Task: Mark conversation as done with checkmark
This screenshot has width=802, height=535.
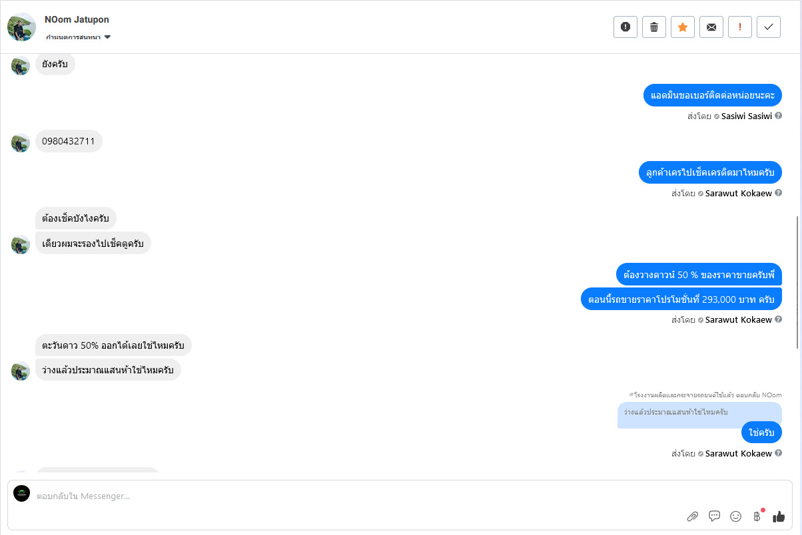Action: tap(769, 27)
